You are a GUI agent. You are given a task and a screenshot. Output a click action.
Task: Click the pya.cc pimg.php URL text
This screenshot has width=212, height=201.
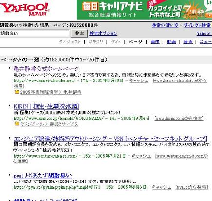(57, 187)
